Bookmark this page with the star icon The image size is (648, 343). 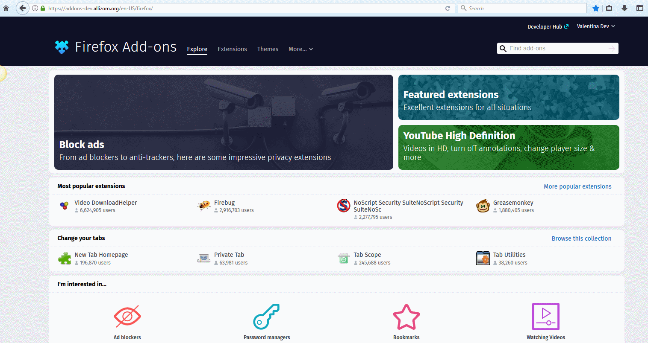point(596,8)
